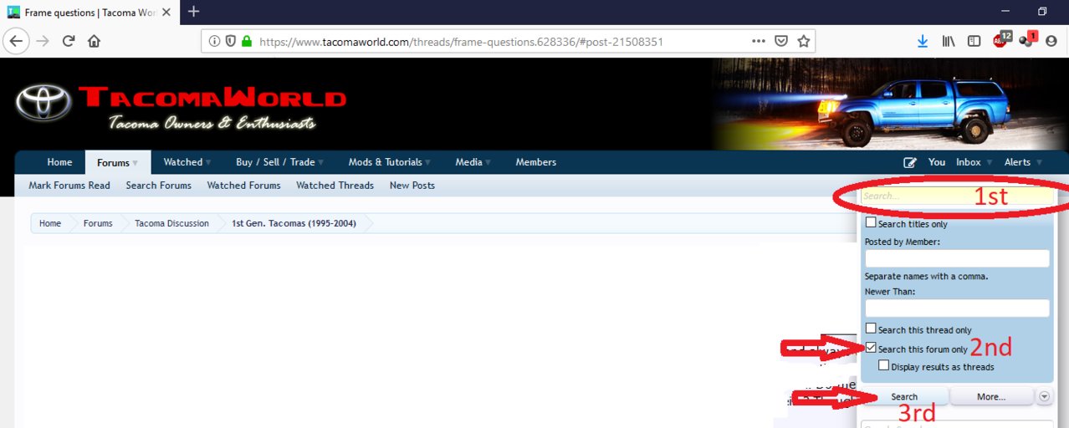Open the Adblock Plus extension
This screenshot has height=428, width=1069.
(x=1001, y=40)
